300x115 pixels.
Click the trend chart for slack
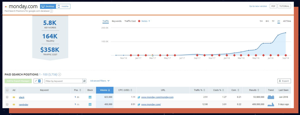pos(271,97)
